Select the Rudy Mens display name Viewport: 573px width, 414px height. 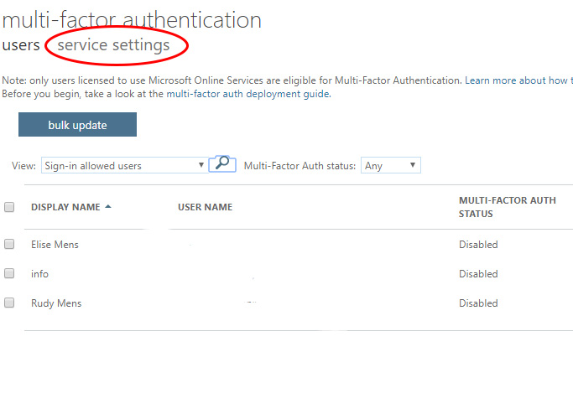(56, 303)
